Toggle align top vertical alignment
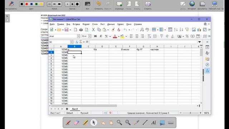 click(161, 36)
